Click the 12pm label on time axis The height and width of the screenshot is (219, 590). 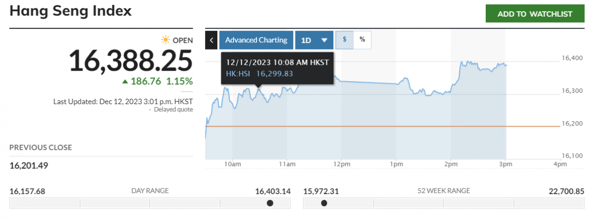click(342, 164)
